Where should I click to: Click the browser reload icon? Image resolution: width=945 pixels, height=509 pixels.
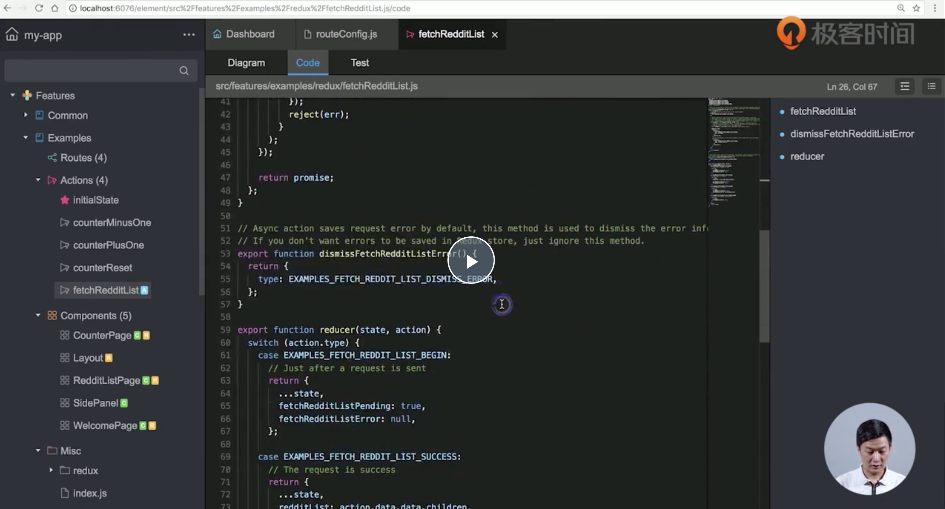pyautogui.click(x=39, y=8)
